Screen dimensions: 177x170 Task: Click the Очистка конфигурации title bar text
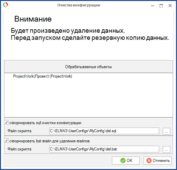[x=79, y=5]
